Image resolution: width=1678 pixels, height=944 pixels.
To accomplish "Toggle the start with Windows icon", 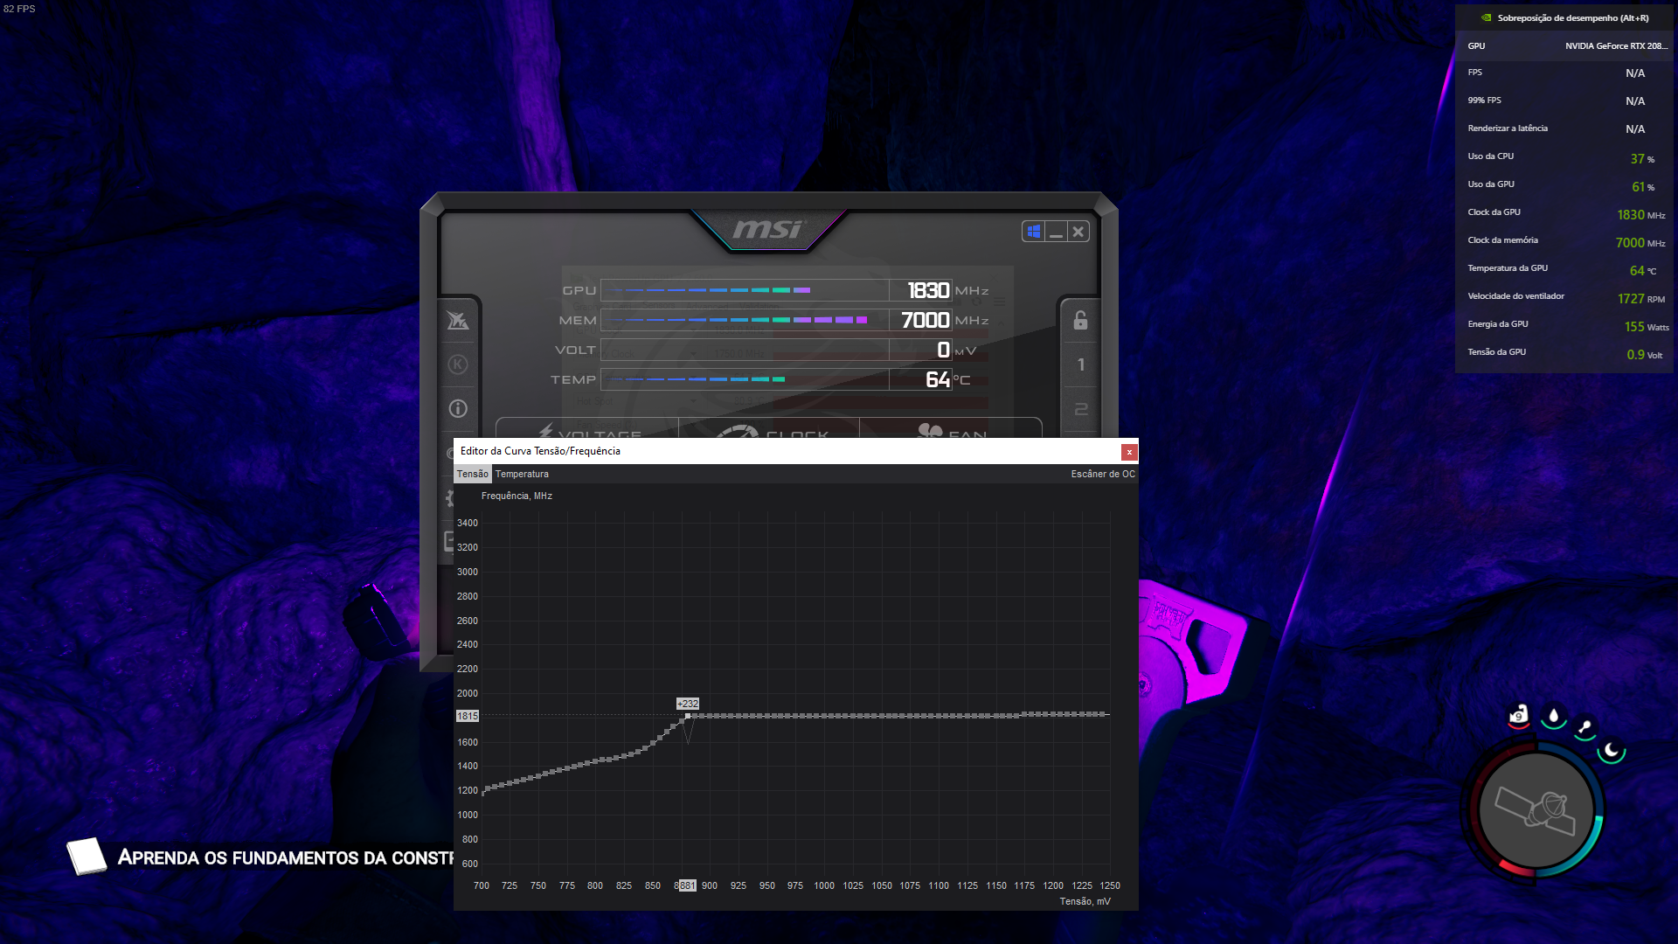I will 1034,232.
